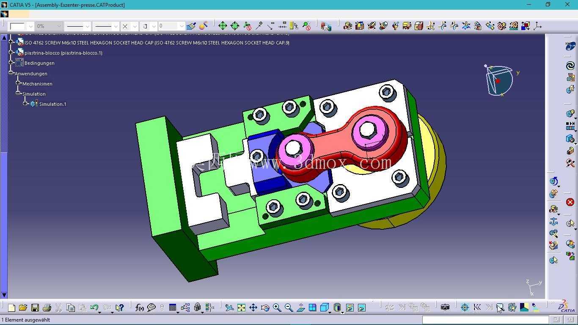Select Bedingungen in the tree

coord(39,63)
